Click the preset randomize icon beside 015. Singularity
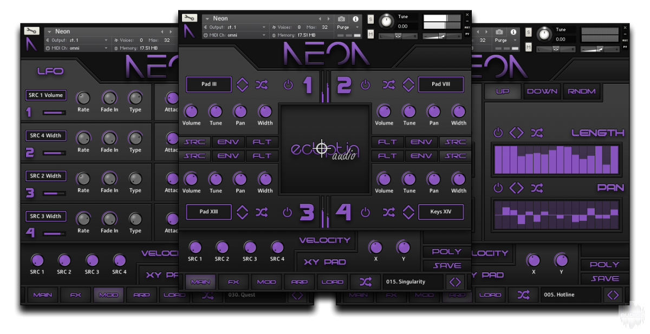This screenshot has height=334, width=650. click(366, 282)
